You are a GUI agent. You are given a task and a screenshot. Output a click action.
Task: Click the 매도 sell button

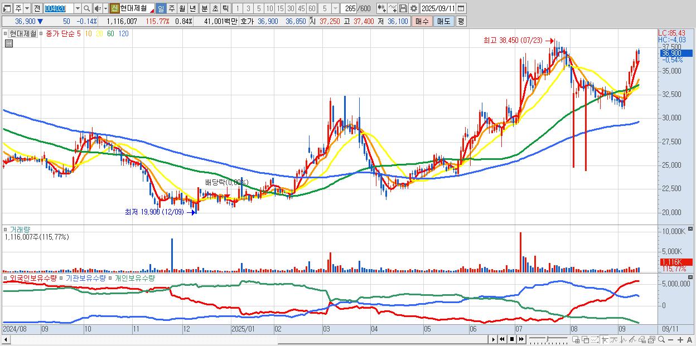(444, 21)
